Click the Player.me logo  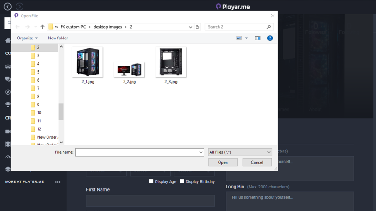point(233,7)
